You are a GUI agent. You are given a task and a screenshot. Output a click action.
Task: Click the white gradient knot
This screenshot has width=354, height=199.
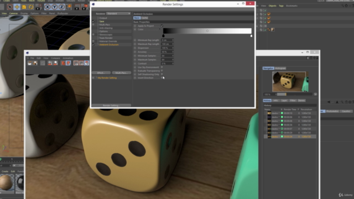coord(251,35)
